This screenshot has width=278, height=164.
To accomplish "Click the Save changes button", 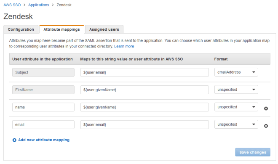I will [253, 152].
